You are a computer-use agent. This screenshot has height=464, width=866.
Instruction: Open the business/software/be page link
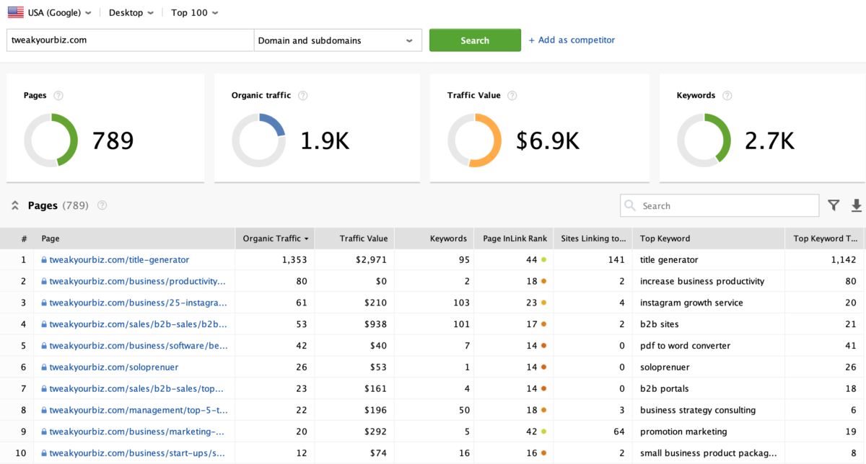point(139,346)
